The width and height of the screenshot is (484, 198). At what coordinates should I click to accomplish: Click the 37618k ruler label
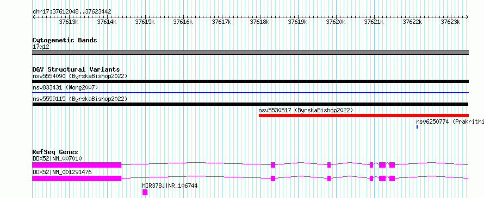259,22
